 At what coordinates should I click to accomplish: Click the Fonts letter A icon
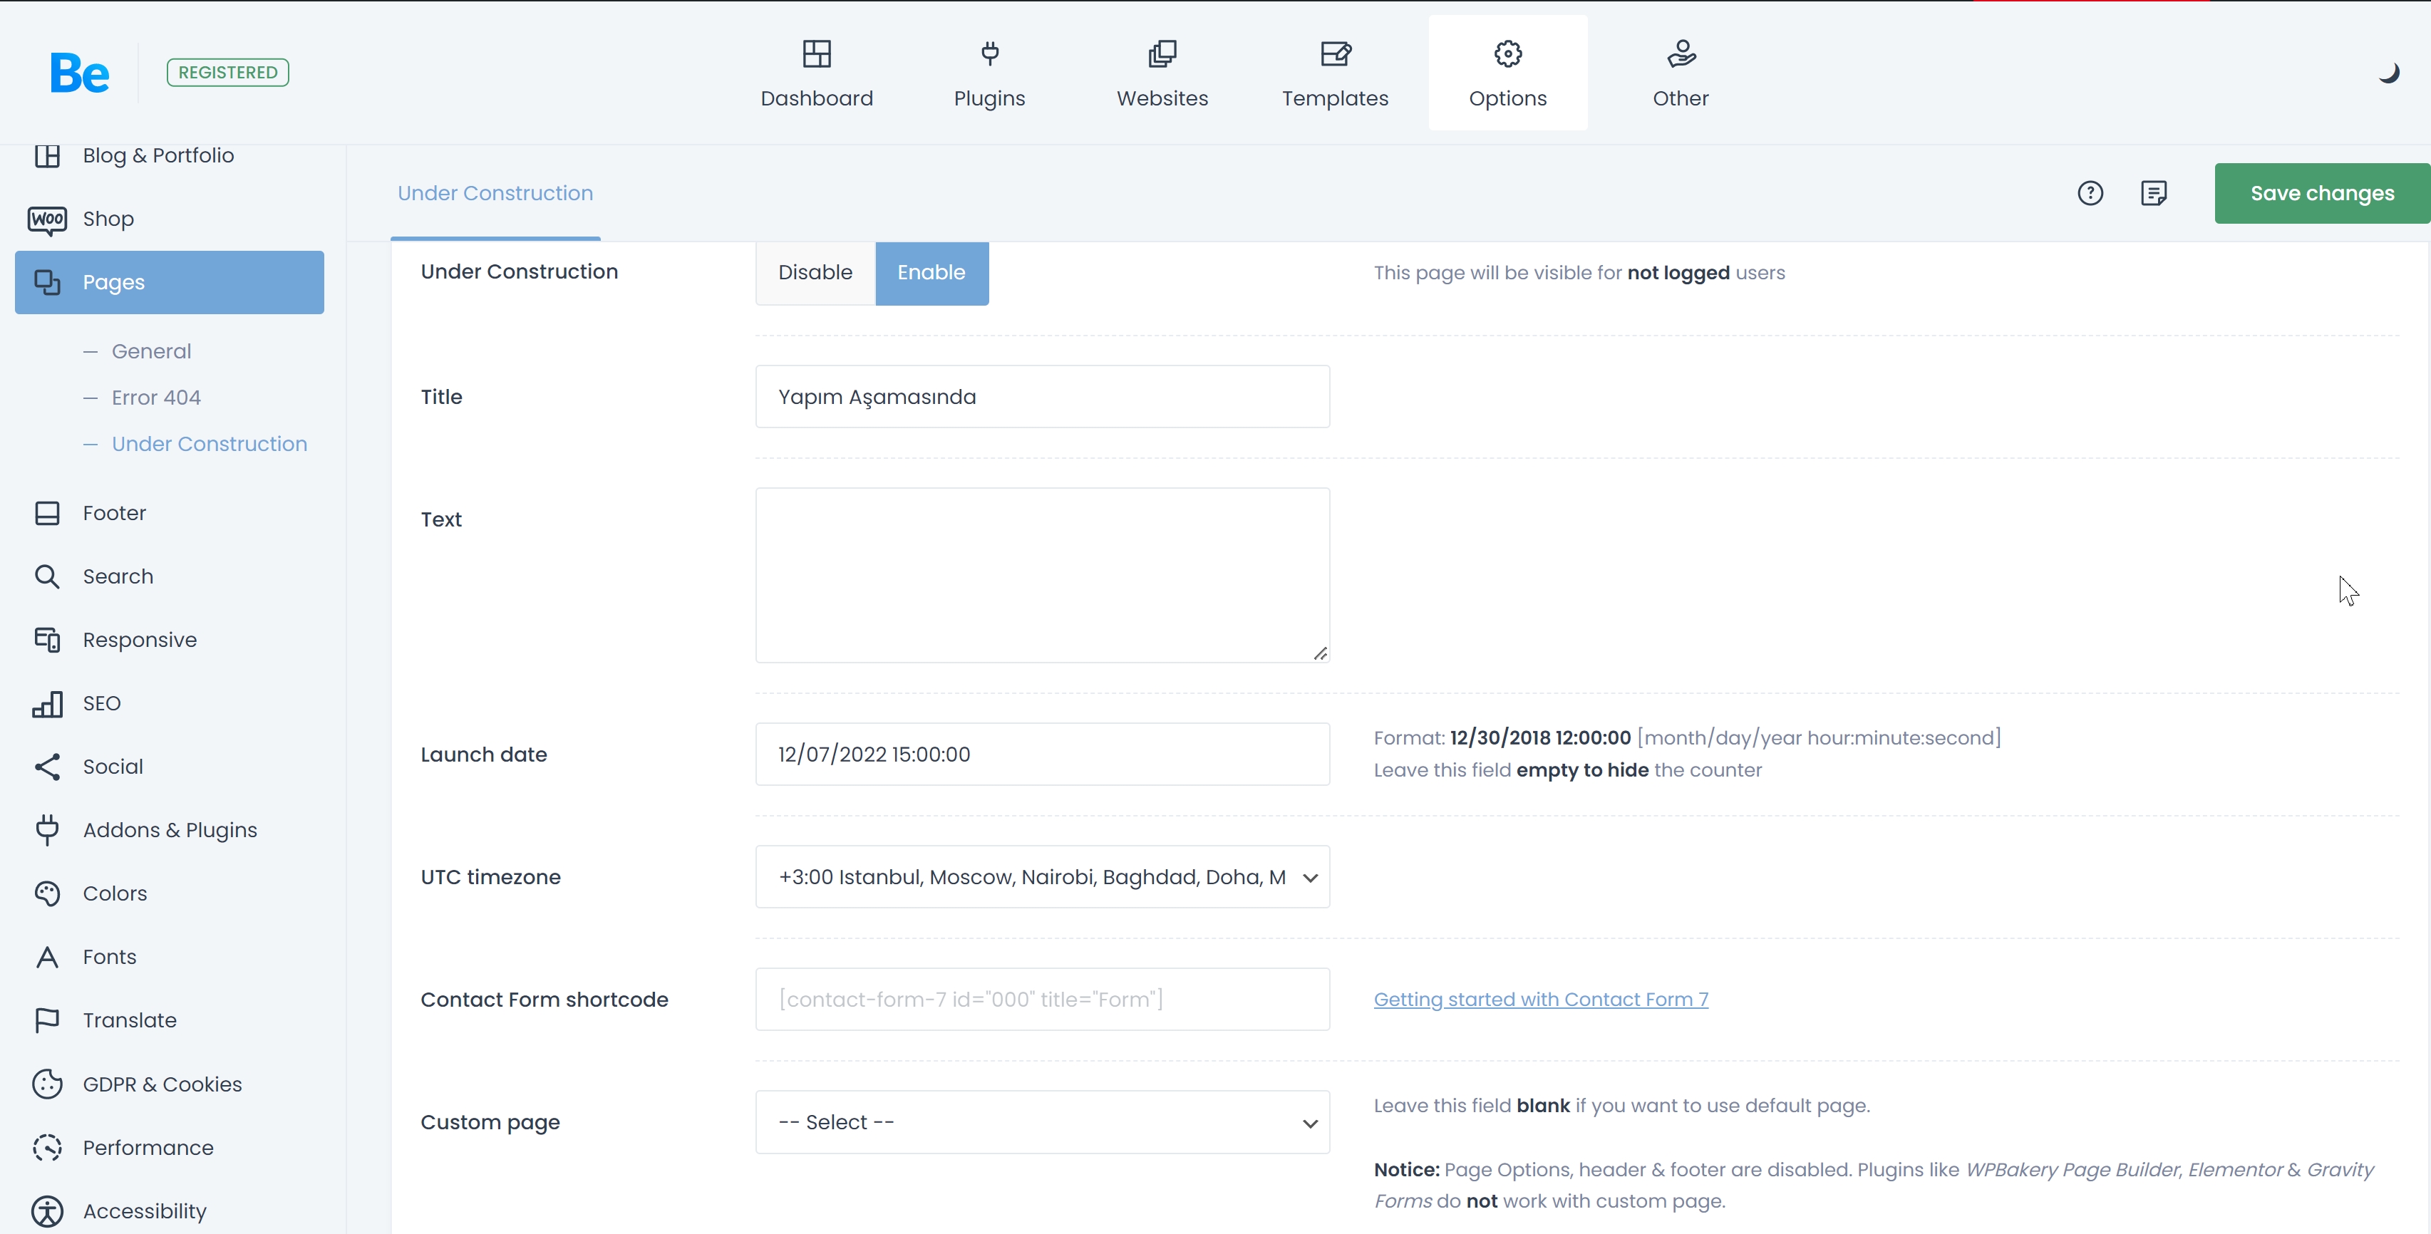[47, 957]
